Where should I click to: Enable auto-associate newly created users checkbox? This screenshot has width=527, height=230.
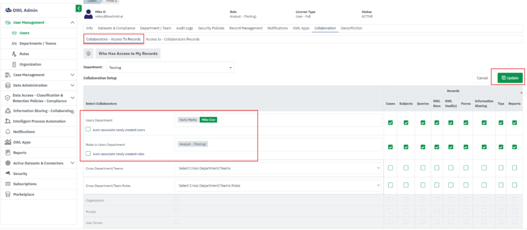point(88,130)
